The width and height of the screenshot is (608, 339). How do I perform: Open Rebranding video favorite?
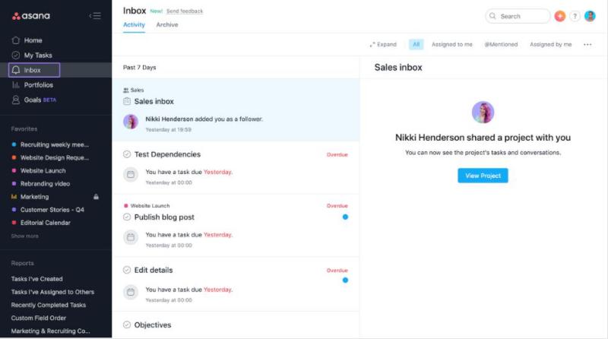(x=45, y=183)
